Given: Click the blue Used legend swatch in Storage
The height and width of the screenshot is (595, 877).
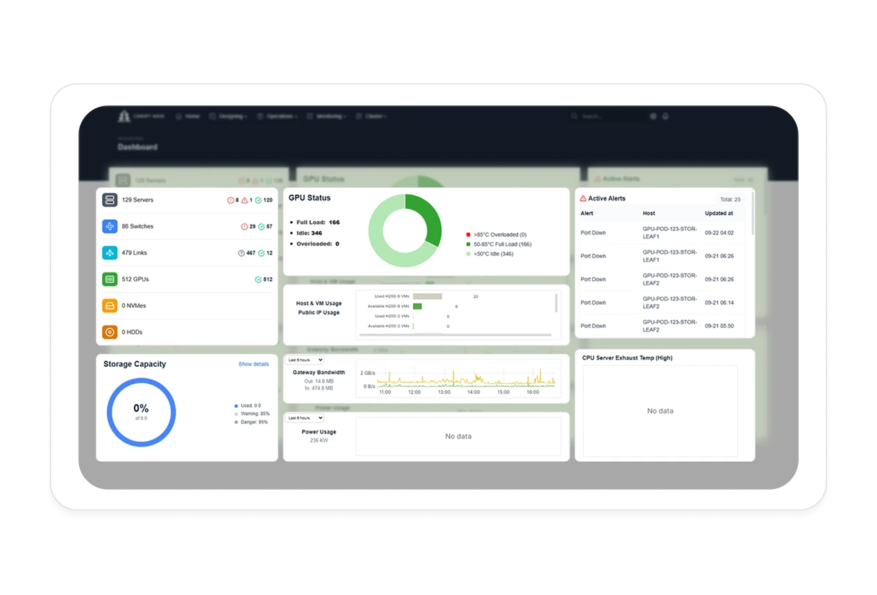Looking at the screenshot, I should point(236,406).
